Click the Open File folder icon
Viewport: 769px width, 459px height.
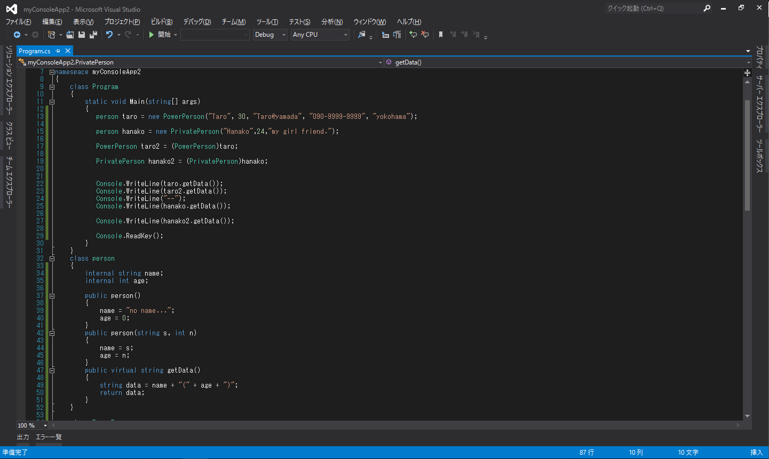pos(70,35)
